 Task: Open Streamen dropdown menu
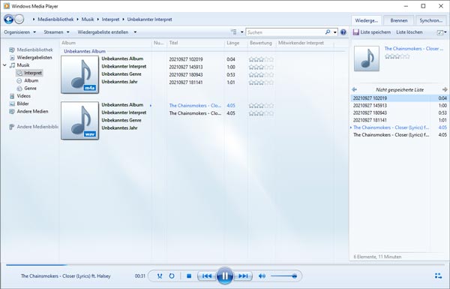56,32
